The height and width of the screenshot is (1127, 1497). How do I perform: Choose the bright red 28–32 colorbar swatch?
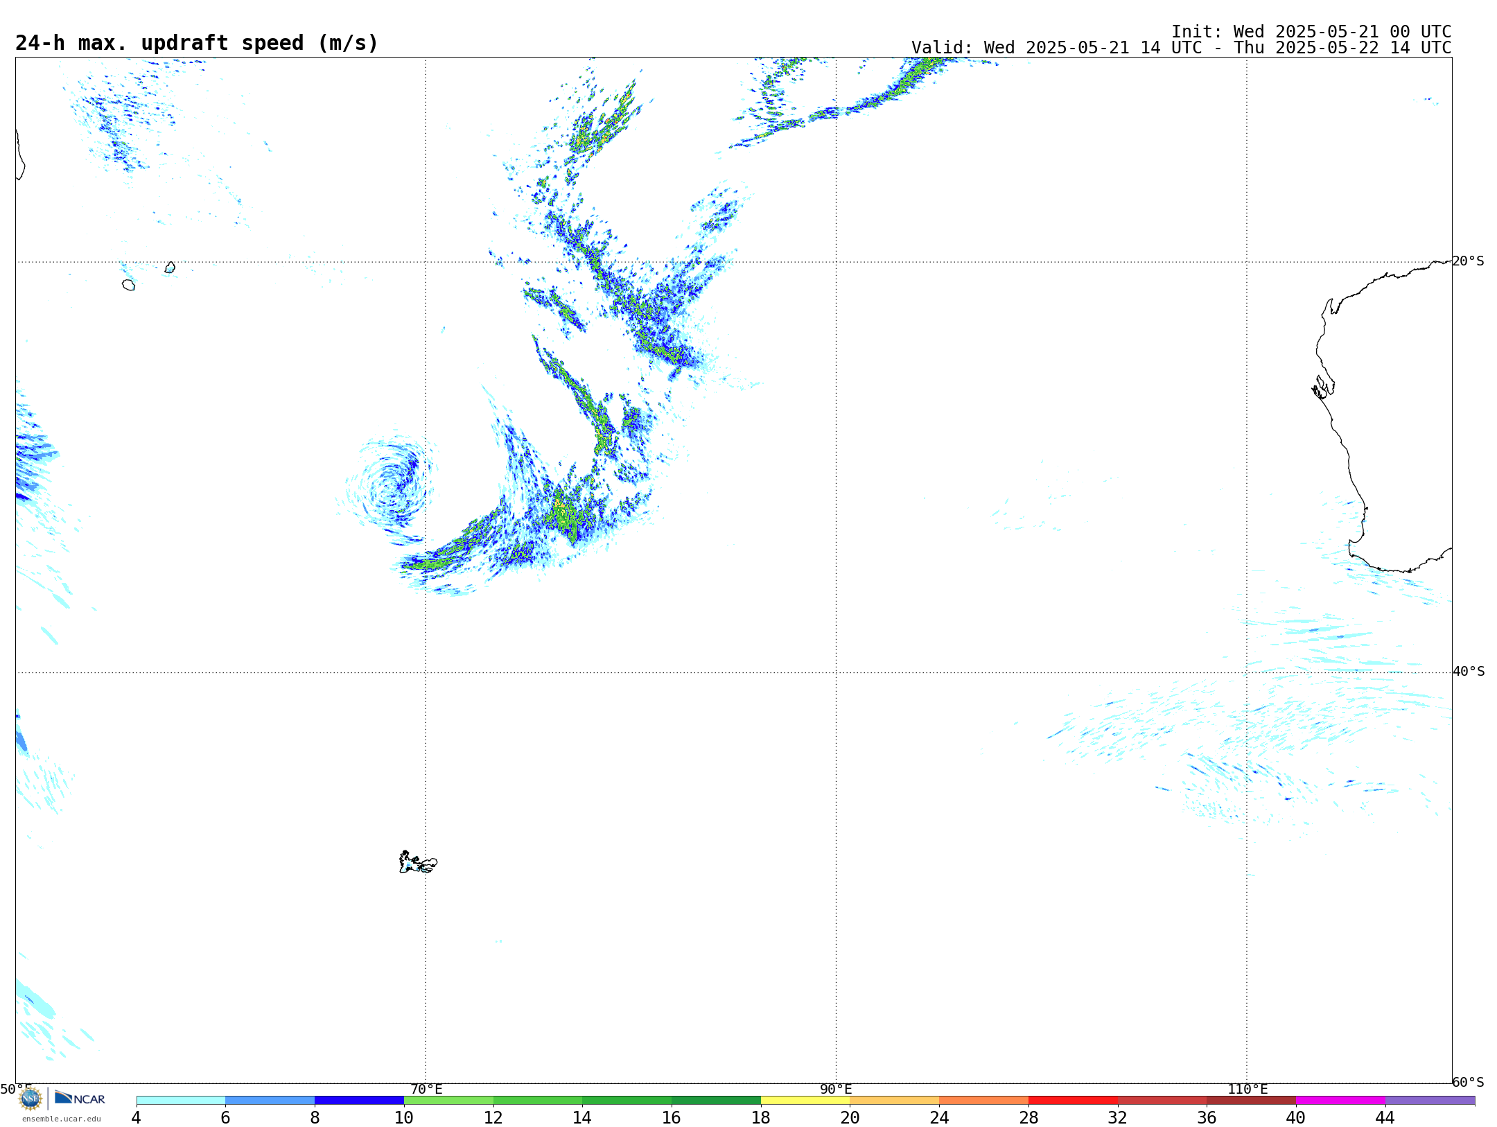(x=1074, y=1101)
